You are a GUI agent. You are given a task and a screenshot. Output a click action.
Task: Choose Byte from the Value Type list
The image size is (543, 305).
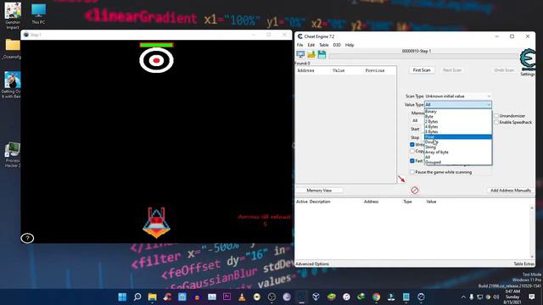pyautogui.click(x=458, y=117)
